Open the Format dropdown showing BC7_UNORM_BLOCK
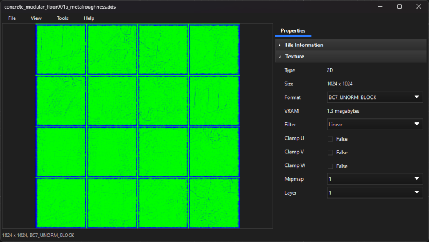429x242 pixels. point(374,97)
